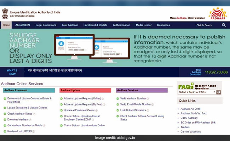Image resolution: width=230 pixels, height=141 pixels.
Task: Click help icon beside Retrieve Lost UID/EID
Action: pyautogui.click(x=34, y=131)
